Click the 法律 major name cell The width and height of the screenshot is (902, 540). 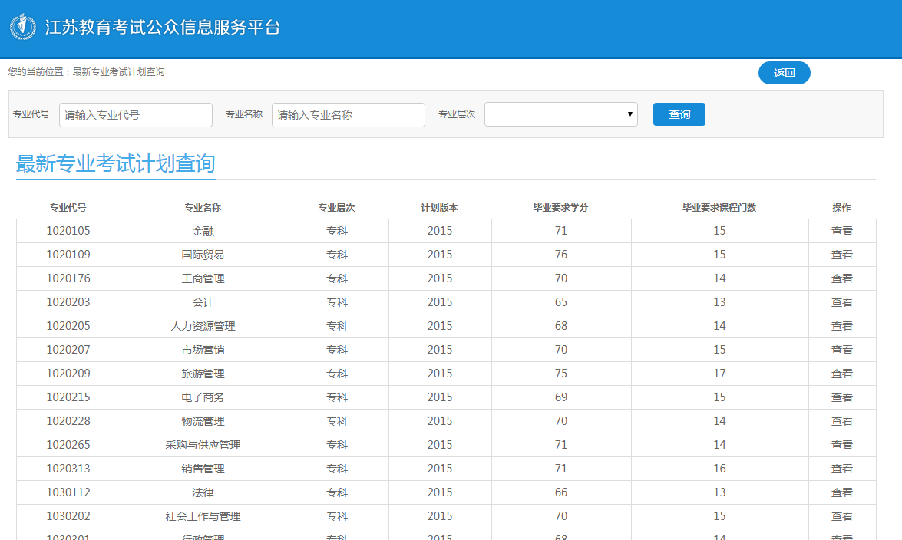pos(203,492)
